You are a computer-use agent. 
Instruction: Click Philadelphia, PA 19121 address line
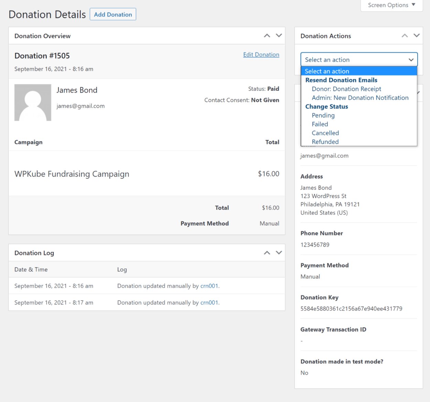pyautogui.click(x=330, y=204)
